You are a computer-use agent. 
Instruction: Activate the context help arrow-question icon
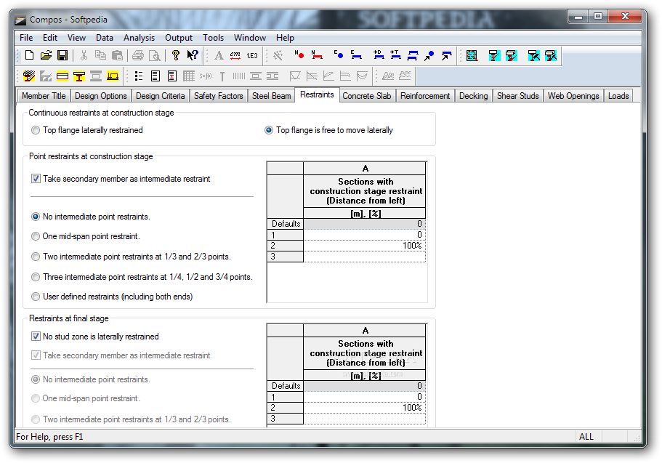[193, 55]
